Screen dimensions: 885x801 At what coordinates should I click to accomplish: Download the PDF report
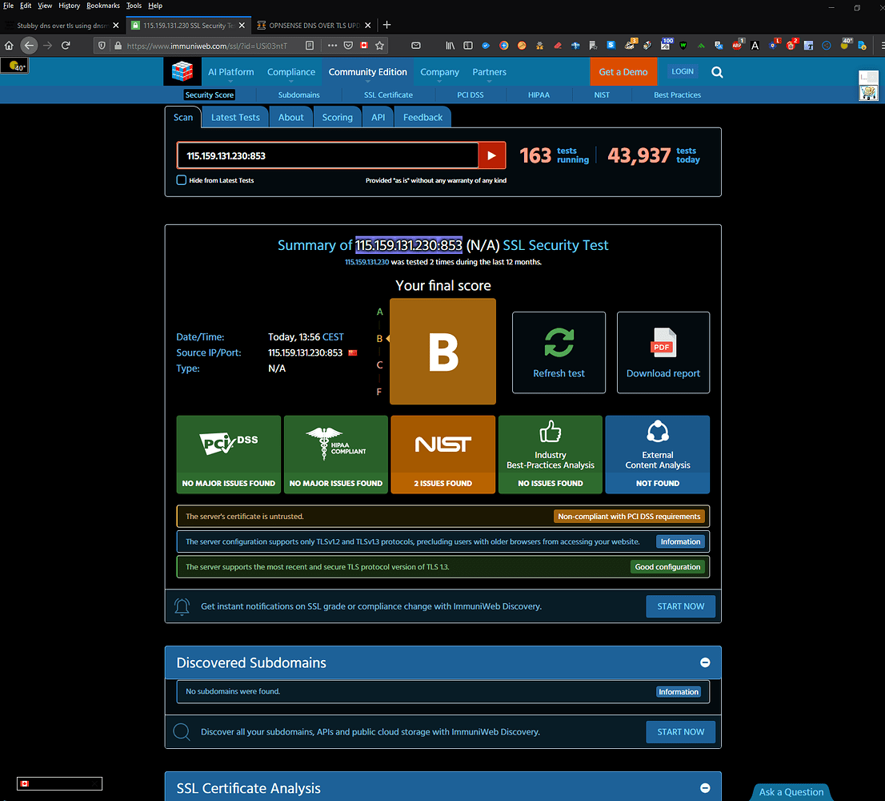663,352
